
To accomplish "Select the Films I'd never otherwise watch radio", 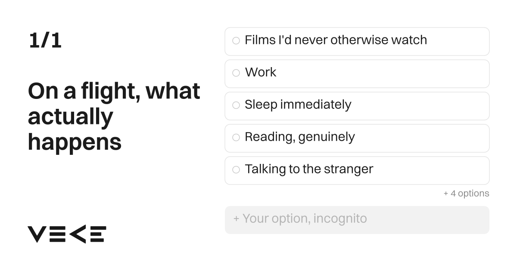I will click(x=236, y=41).
